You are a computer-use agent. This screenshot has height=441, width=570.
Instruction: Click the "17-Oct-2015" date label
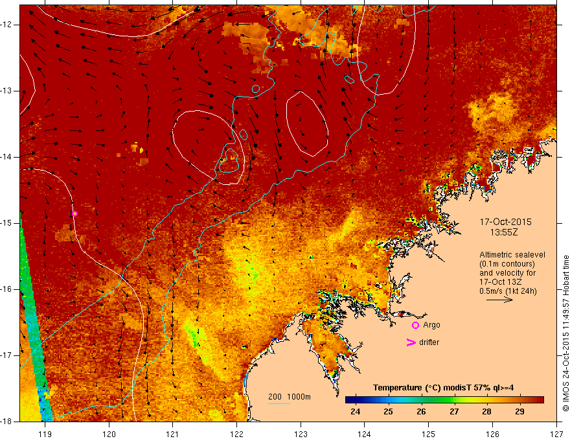506,222
